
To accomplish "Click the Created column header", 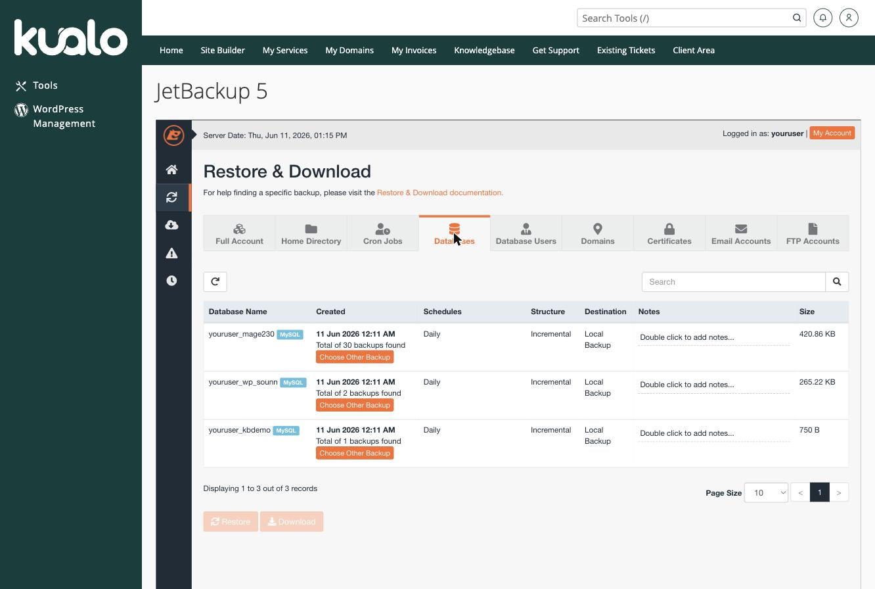I will [x=330, y=312].
